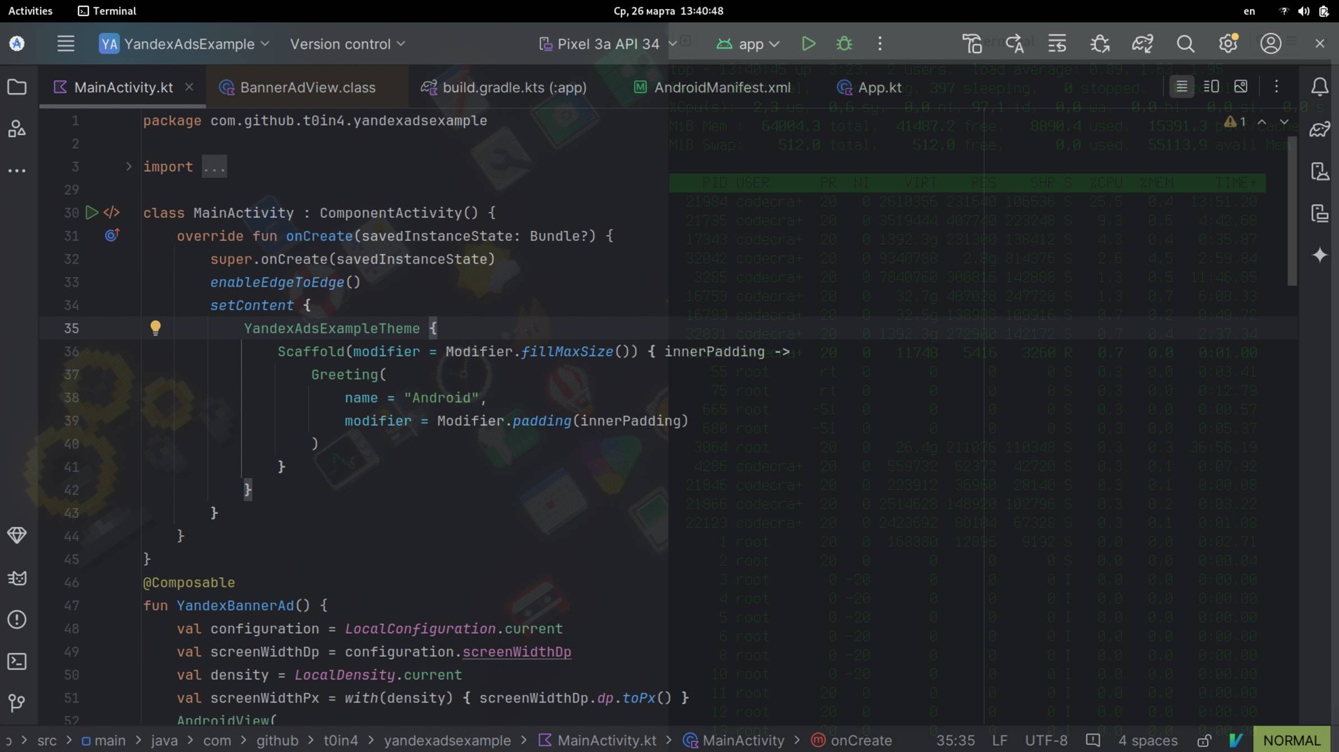
Task: Close the MainActivity.kt tab
Action: pos(189,87)
